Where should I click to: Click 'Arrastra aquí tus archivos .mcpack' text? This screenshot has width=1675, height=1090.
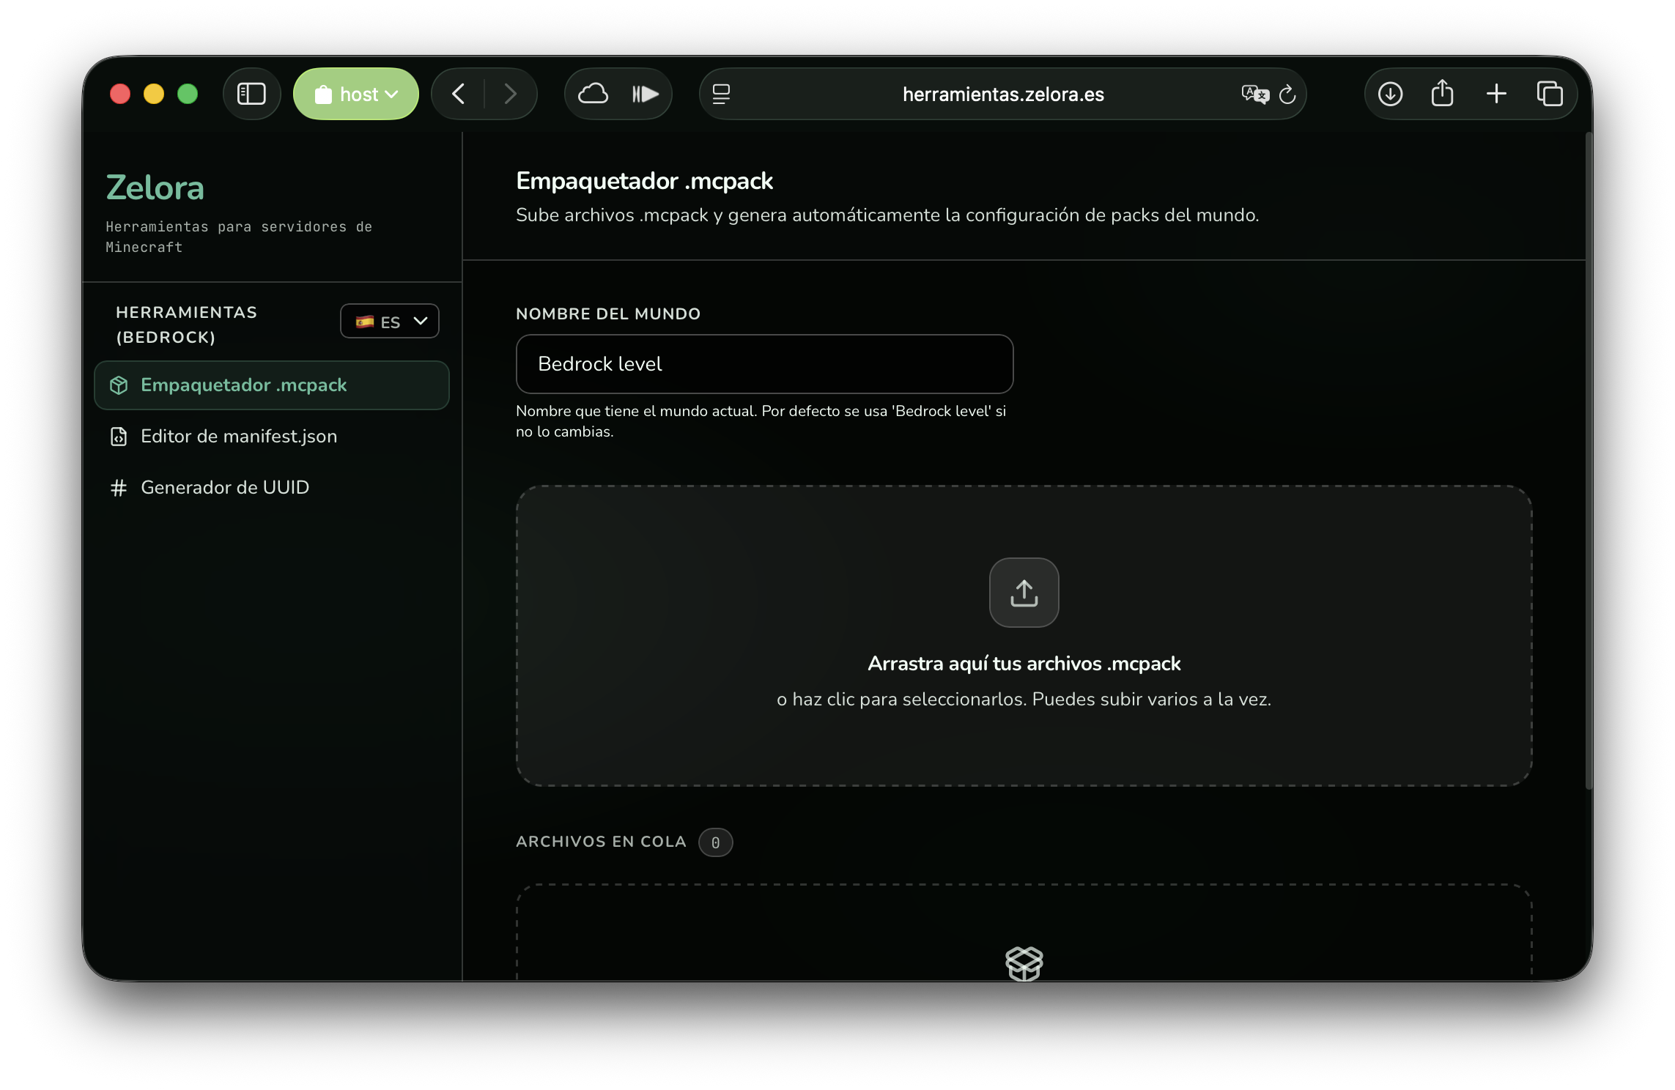pyautogui.click(x=1024, y=664)
